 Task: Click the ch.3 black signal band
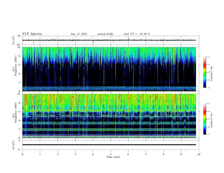109,145
